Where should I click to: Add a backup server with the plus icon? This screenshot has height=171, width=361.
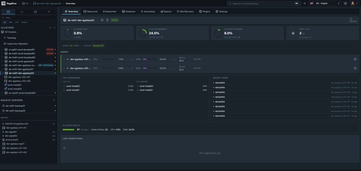pyautogui.click(x=54, y=100)
